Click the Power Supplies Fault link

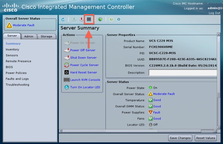[x=156, y=112]
